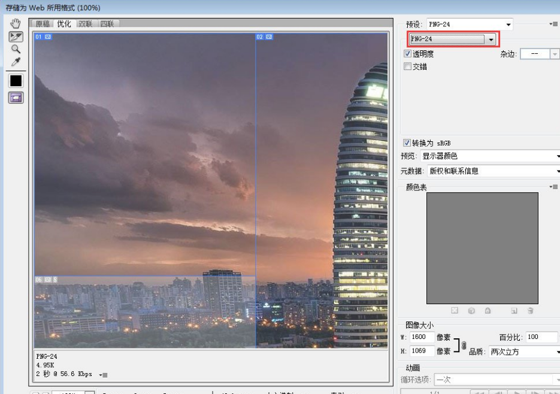Image resolution: width=560 pixels, height=394 pixels.
Task: Switch to the 原稿 original tab
Action: pos(43,24)
